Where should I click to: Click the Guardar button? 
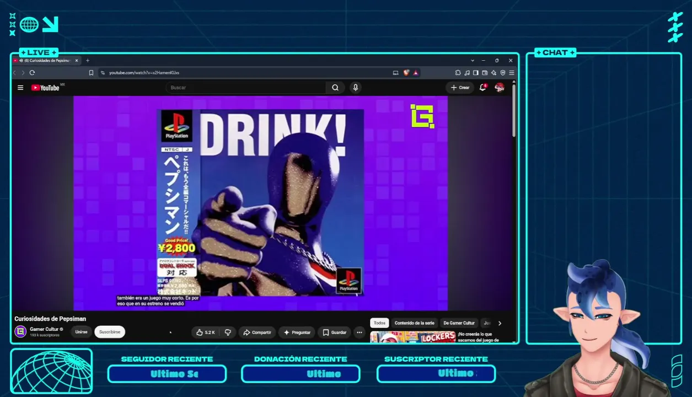tap(334, 332)
